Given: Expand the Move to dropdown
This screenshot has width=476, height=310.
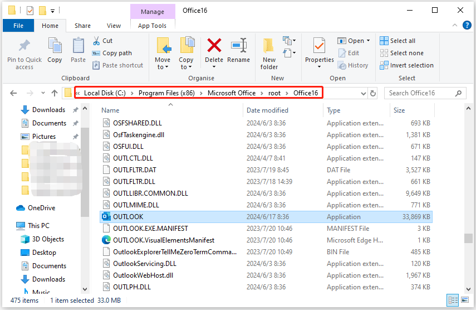Looking at the screenshot, I should click(x=163, y=67).
